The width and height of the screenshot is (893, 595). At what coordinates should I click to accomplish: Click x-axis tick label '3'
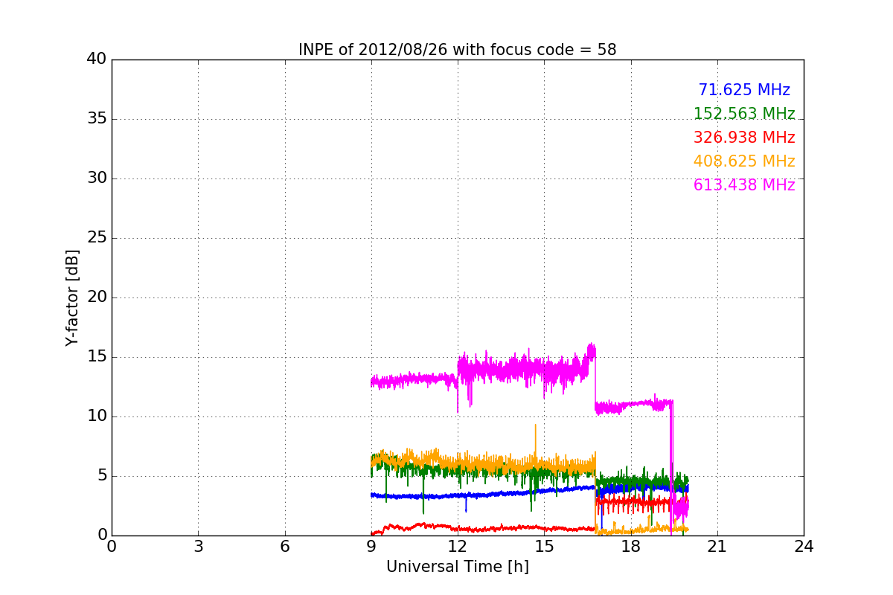click(x=198, y=547)
